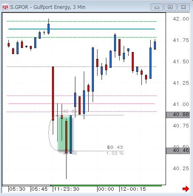
Task: Click the 12-00:15 time axis label
Action: (x=133, y=189)
